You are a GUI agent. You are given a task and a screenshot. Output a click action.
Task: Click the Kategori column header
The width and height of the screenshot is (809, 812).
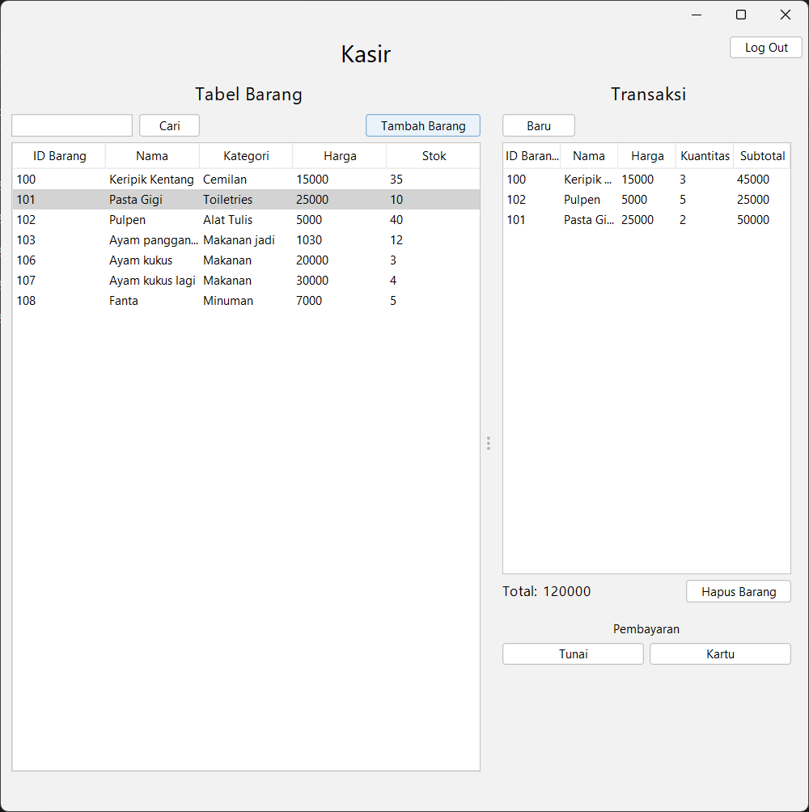[x=246, y=156]
